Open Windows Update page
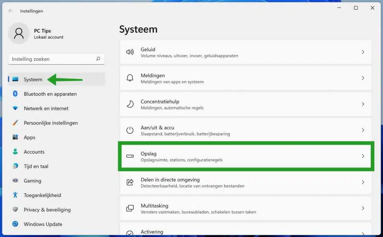Image resolution: width=383 pixels, height=237 pixels. click(x=57, y=224)
